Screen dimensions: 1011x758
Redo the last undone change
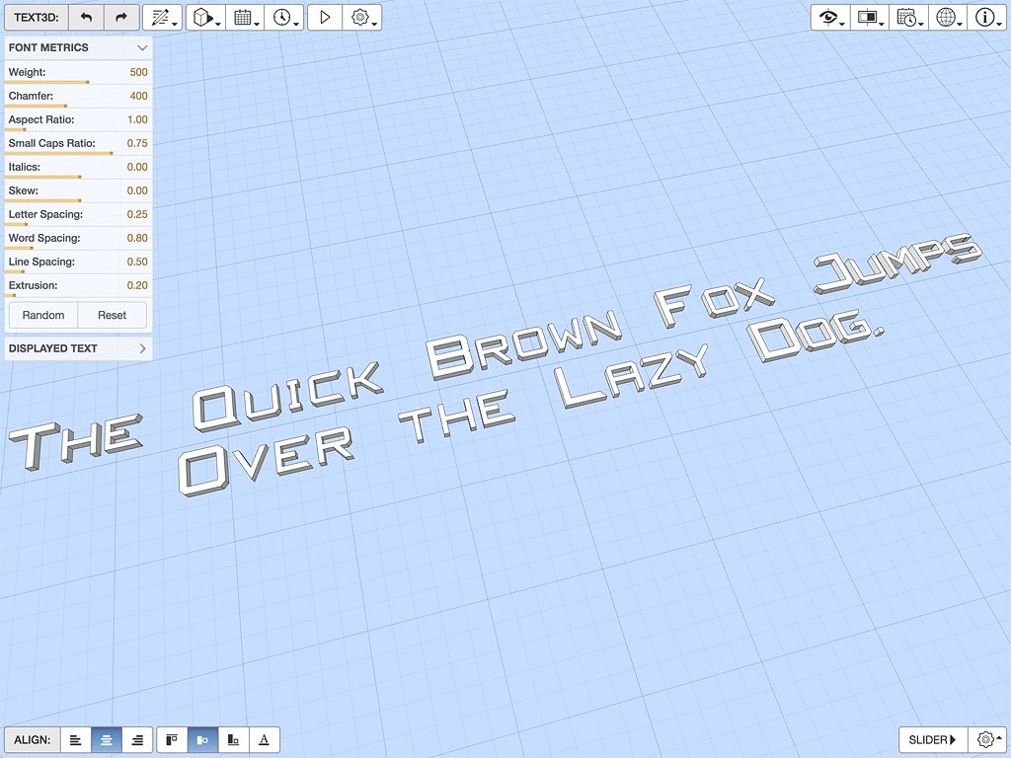121,18
